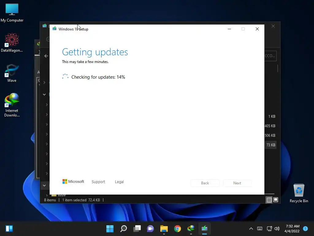This screenshot has width=314, height=236.
Task: Launch Google Chrome from the taskbar
Action: pos(178,229)
